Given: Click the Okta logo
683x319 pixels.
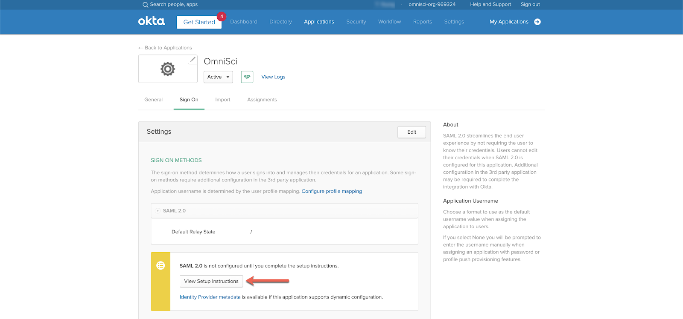Looking at the screenshot, I should pyautogui.click(x=151, y=21).
